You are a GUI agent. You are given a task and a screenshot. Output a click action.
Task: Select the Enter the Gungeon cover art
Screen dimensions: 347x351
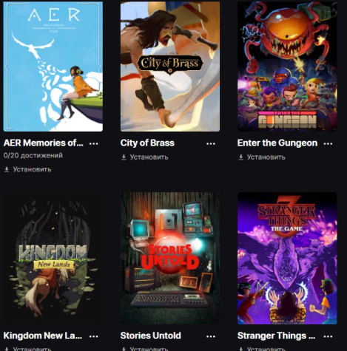click(287, 67)
